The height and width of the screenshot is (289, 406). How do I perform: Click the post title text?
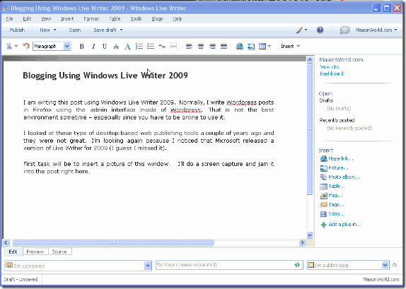[x=105, y=76]
